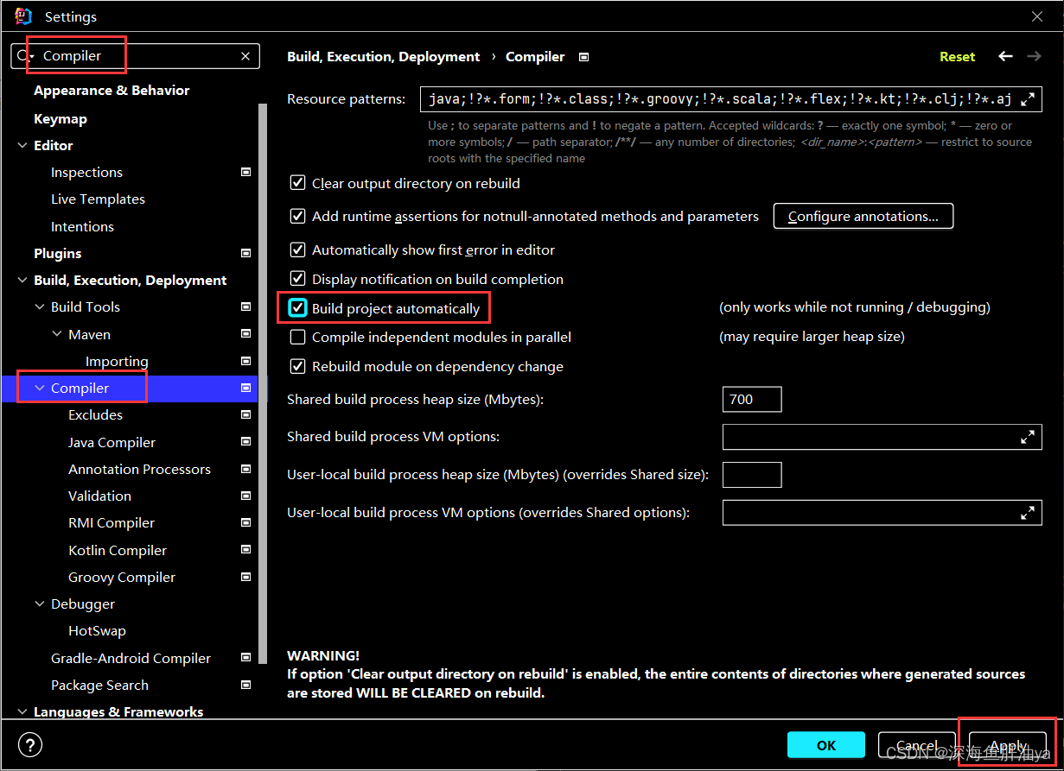Open help via the question mark icon
The width and height of the screenshot is (1064, 771).
coord(32,744)
